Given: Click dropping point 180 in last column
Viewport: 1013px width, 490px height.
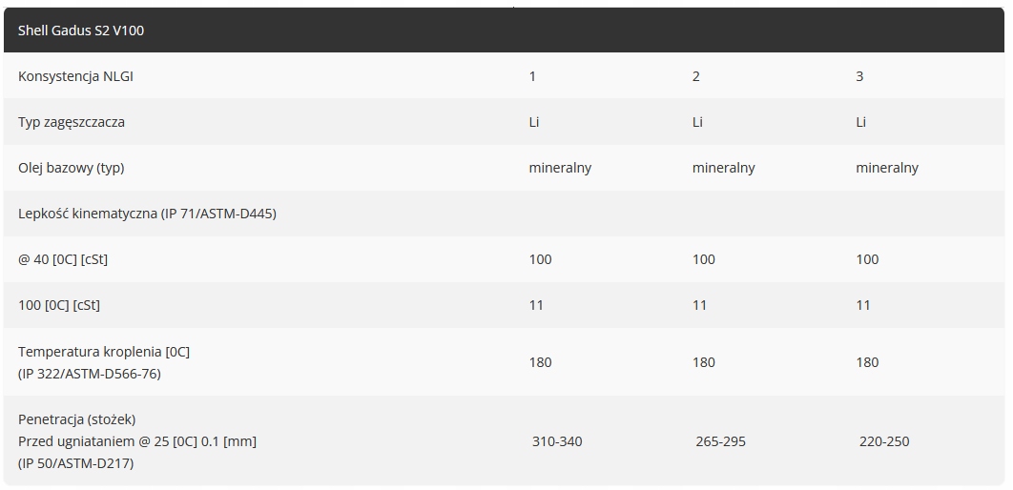Looking at the screenshot, I should tap(867, 362).
